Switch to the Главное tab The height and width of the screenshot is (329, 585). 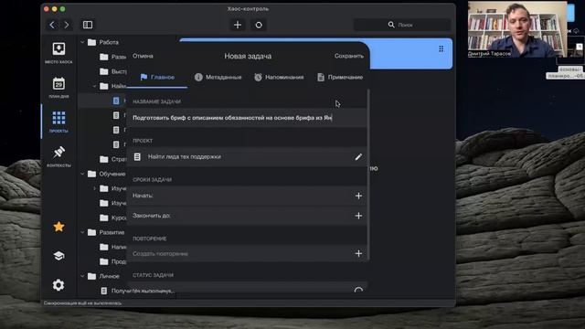[x=157, y=77]
